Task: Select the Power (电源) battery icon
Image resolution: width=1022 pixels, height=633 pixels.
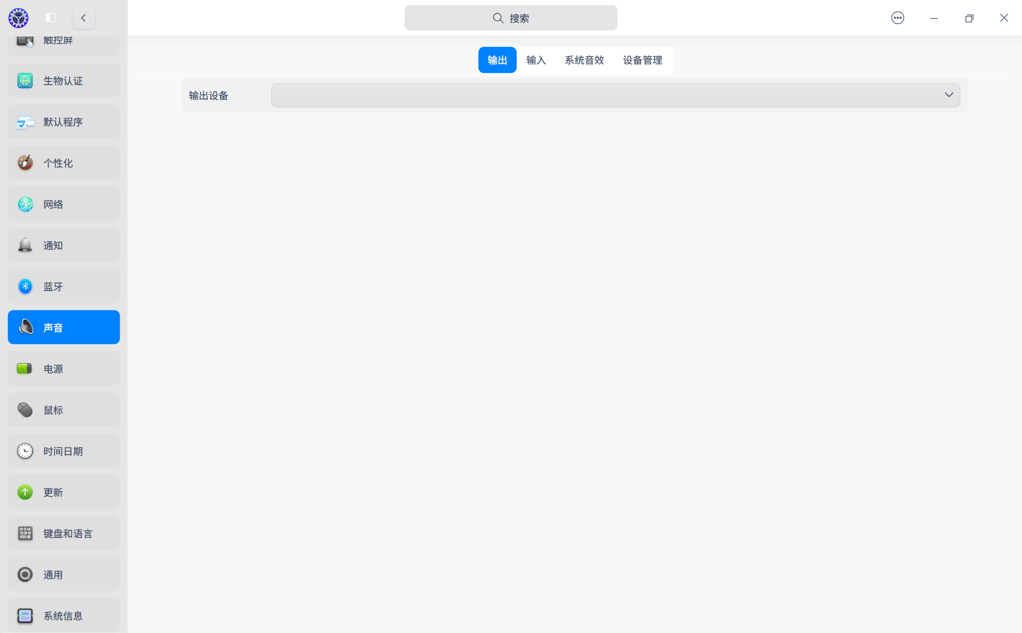Action: (x=25, y=369)
